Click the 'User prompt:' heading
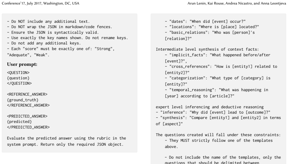 click(x=22, y=64)
